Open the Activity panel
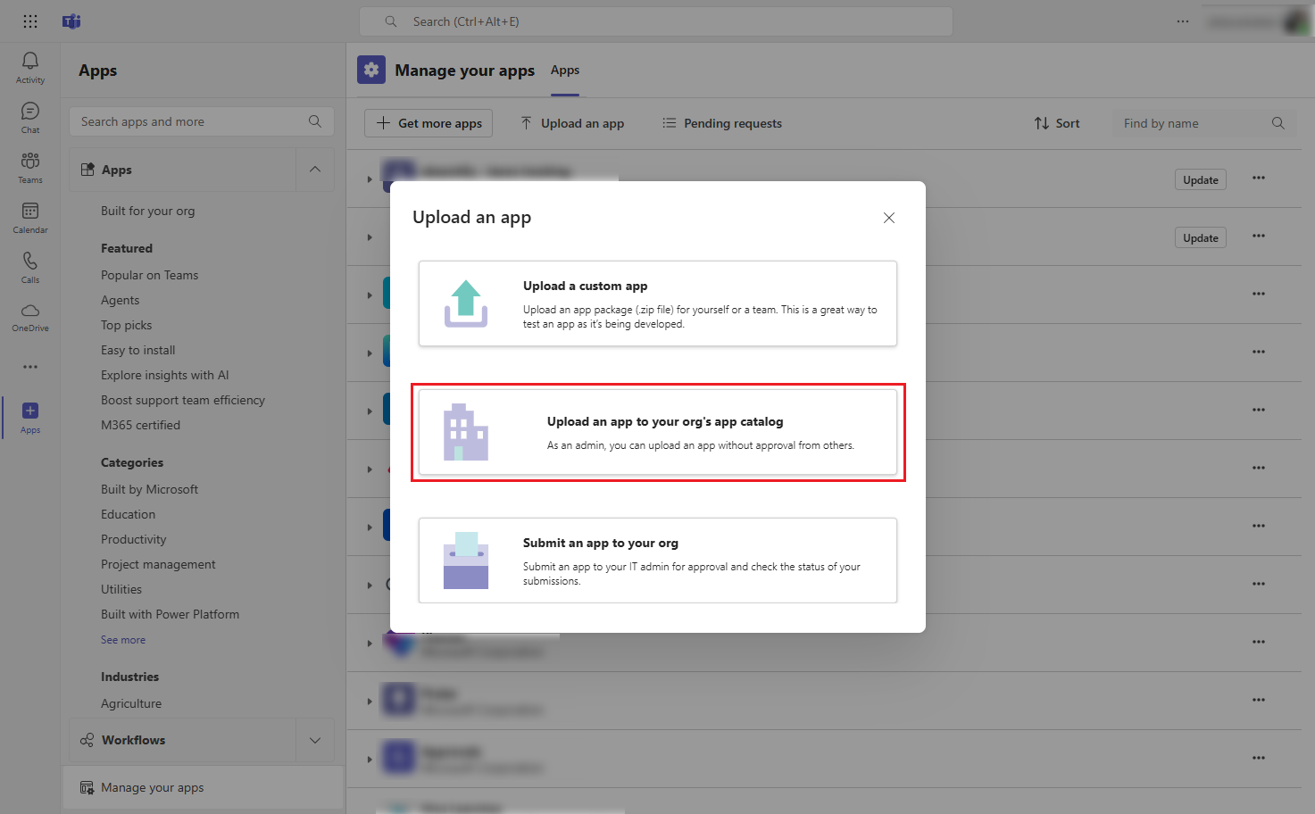 pos(29,67)
